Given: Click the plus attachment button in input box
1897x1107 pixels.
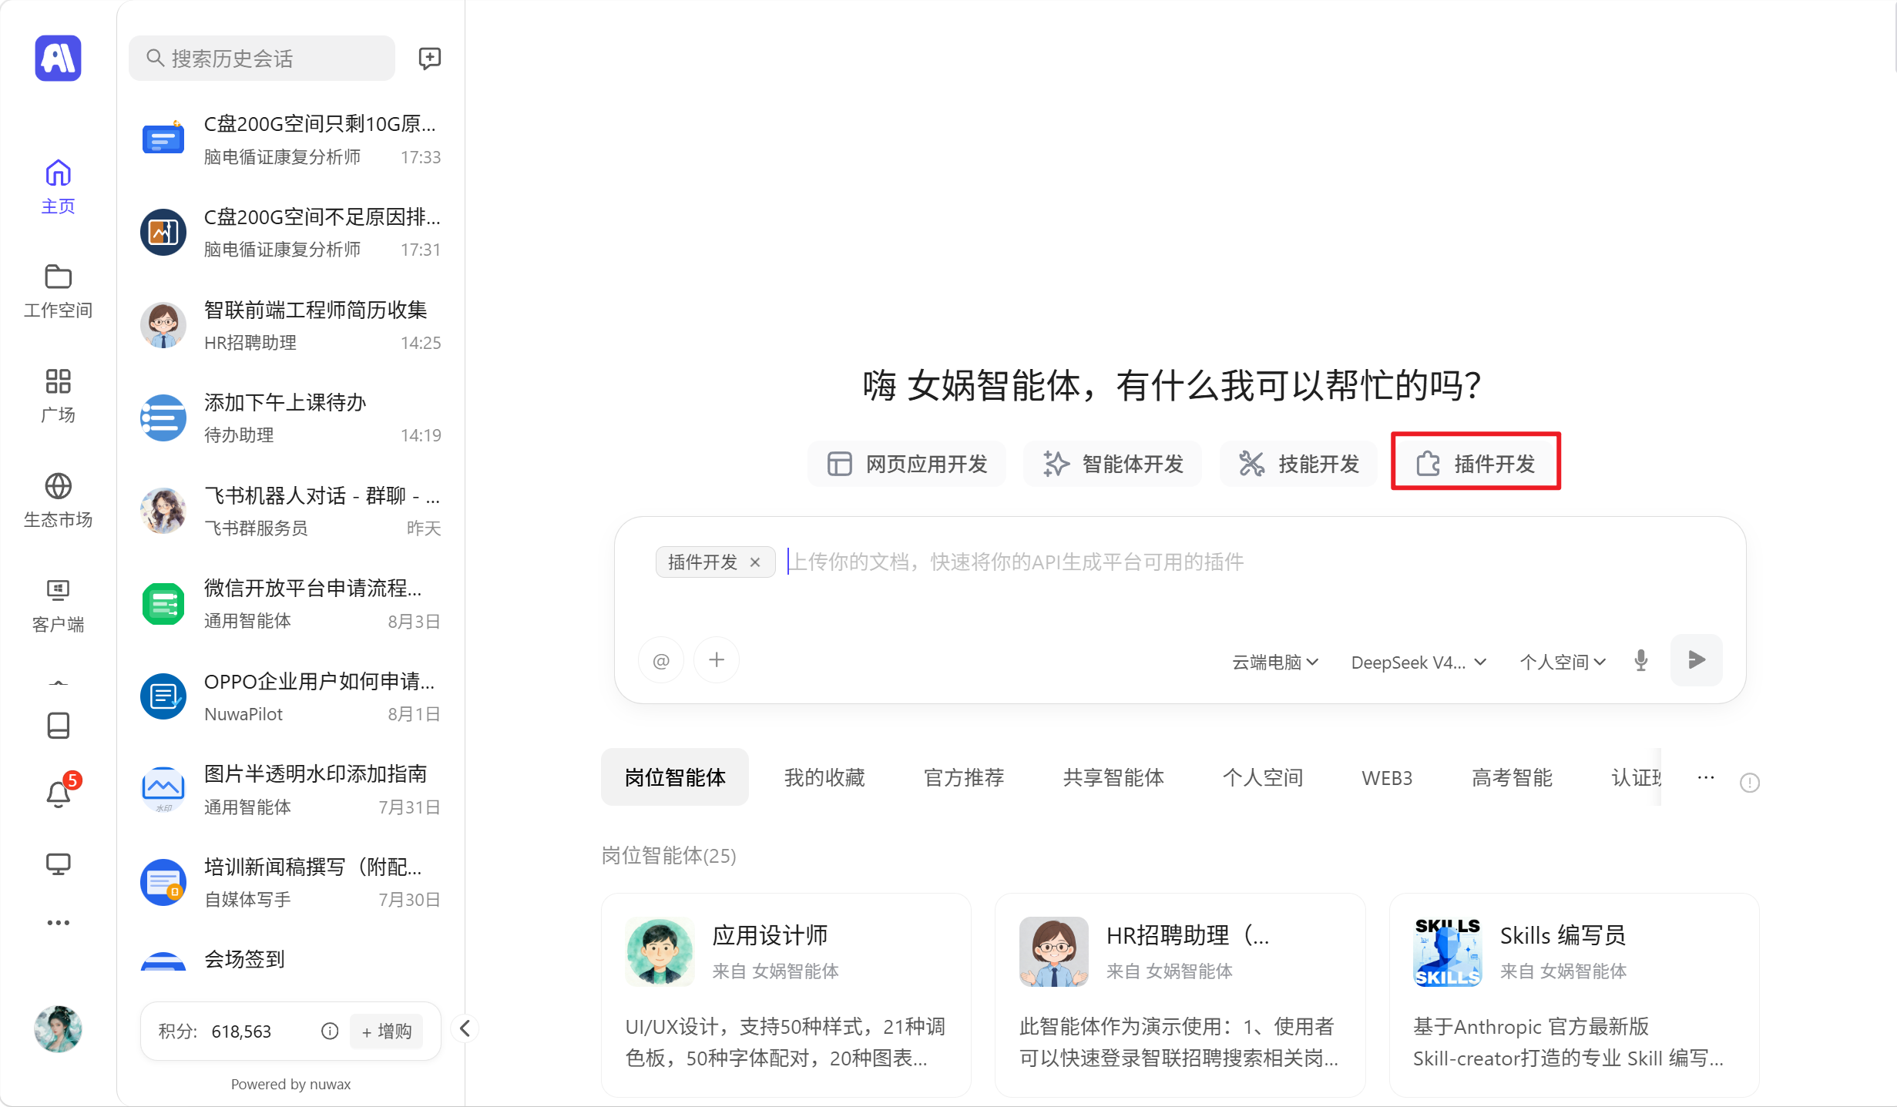Looking at the screenshot, I should click(717, 660).
